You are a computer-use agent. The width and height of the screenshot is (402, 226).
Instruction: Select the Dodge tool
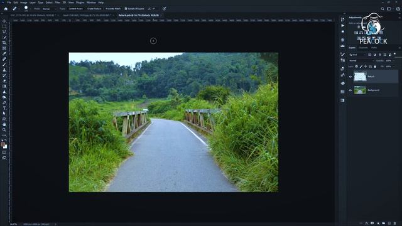pos(4,97)
